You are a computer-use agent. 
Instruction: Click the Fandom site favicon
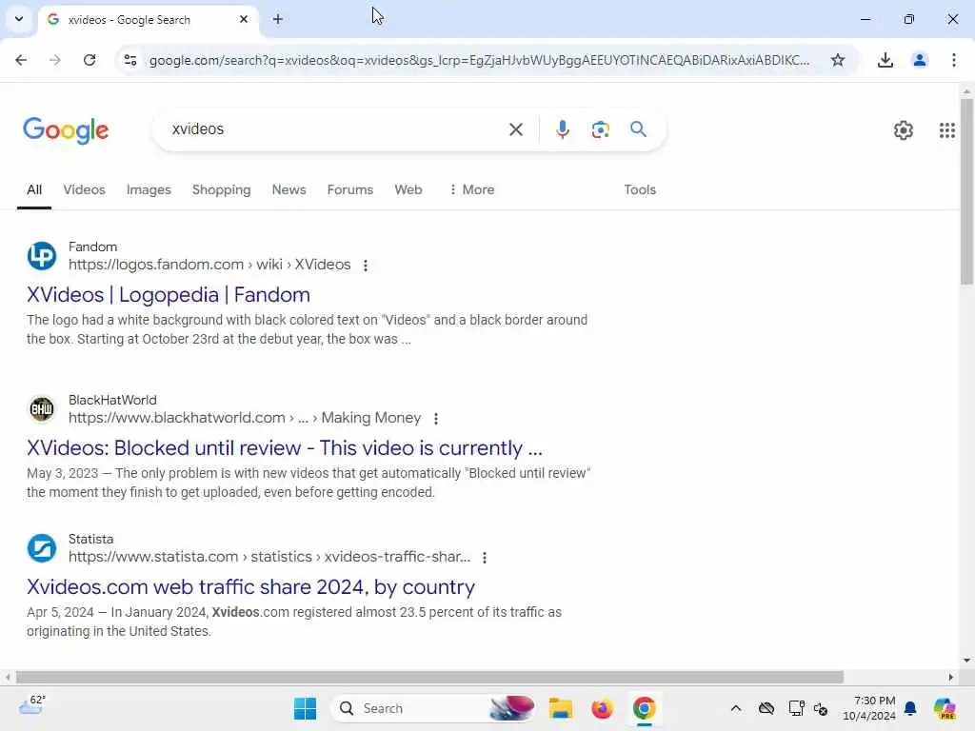[42, 256]
